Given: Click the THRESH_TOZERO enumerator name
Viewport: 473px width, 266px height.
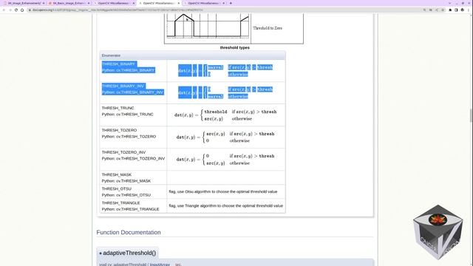Looking at the screenshot, I should point(119,130).
